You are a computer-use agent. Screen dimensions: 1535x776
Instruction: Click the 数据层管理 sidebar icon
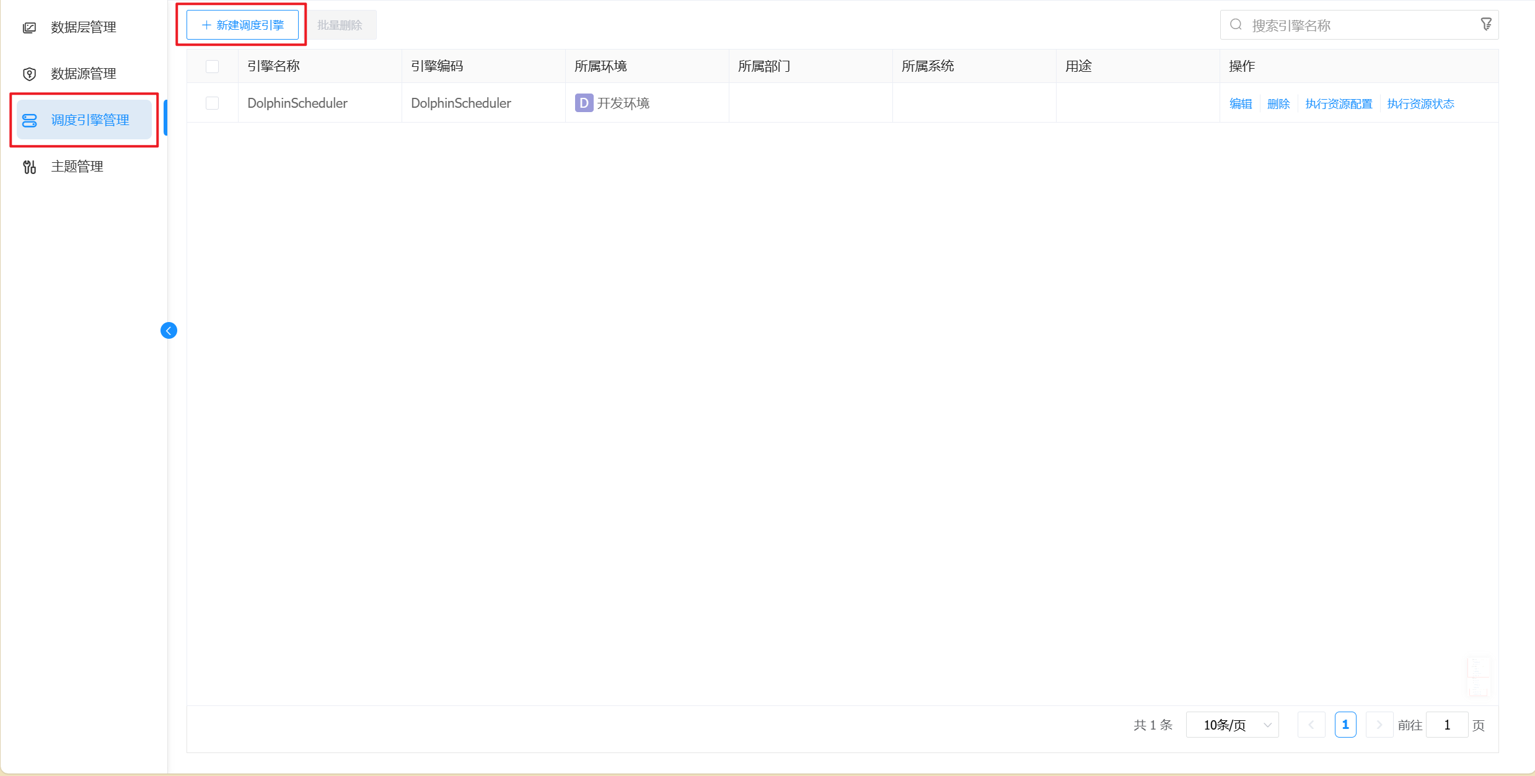(x=29, y=27)
